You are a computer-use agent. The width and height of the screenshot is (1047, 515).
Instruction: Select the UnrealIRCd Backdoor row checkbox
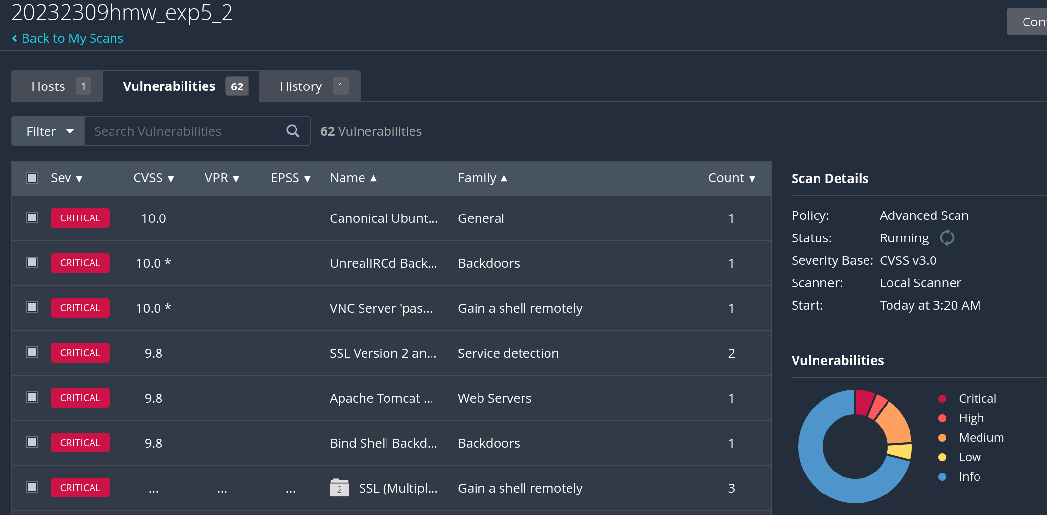pos(32,263)
